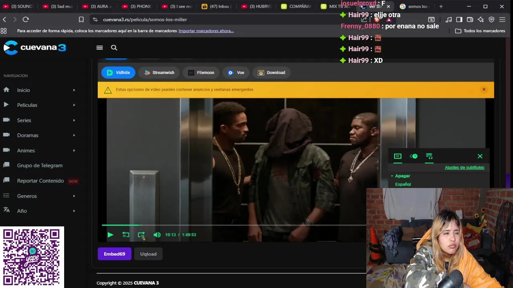Open the Download option
The image size is (513, 288).
click(271, 72)
